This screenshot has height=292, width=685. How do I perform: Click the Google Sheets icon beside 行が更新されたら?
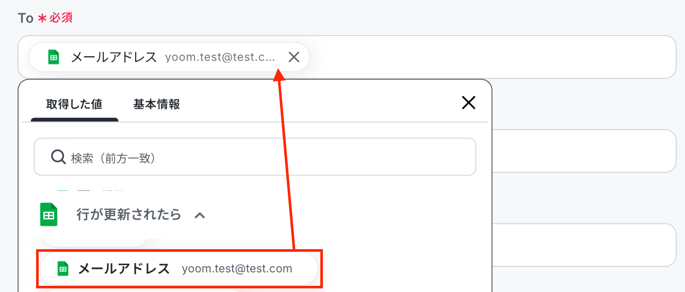point(49,214)
